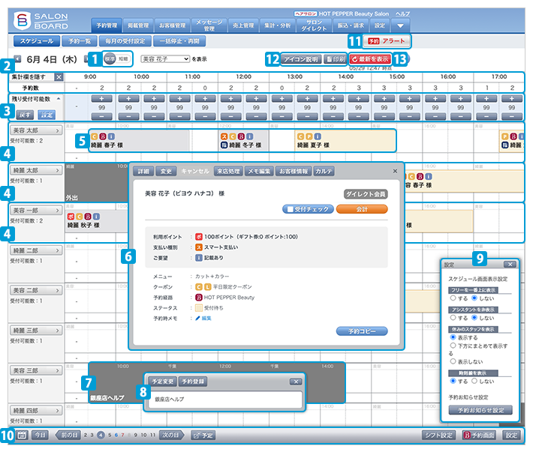Image resolution: width=533 pixels, height=452 pixels.
Task: Click the blue i request icon in the popup
Action: click(199, 258)
